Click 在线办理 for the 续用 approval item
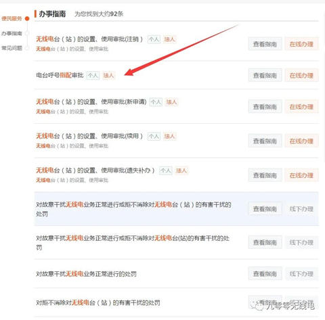Image resolution: width=325 pixels, height=320 pixels. point(301,141)
